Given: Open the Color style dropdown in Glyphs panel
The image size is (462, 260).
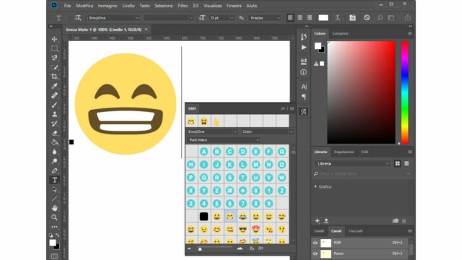Looking at the screenshot, I should [x=267, y=131].
